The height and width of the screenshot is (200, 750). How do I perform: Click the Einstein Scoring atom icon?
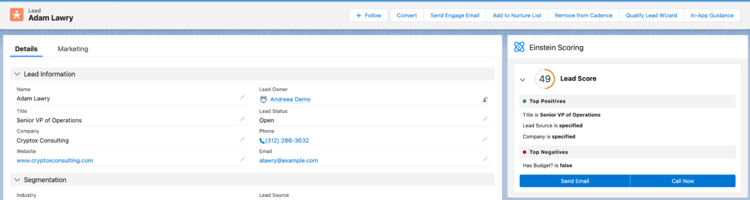pos(519,47)
